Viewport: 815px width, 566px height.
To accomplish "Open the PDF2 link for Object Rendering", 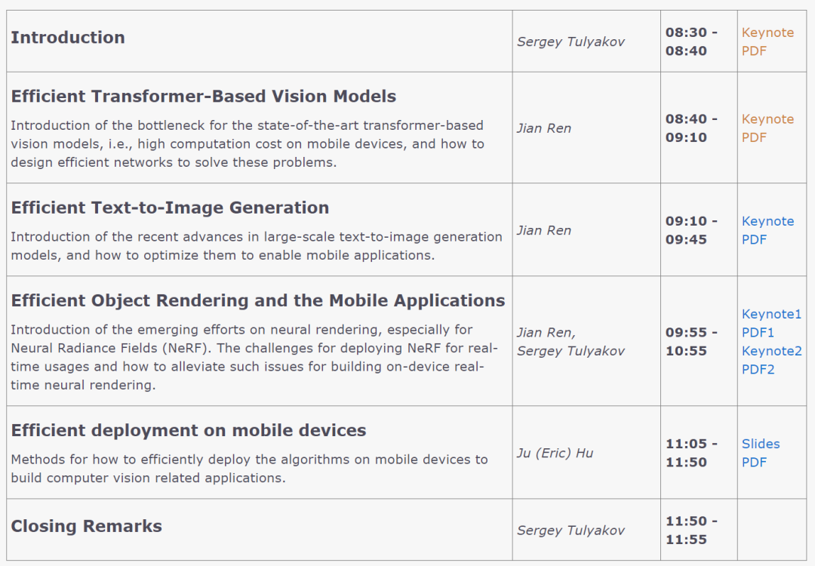I will pyautogui.click(x=758, y=370).
